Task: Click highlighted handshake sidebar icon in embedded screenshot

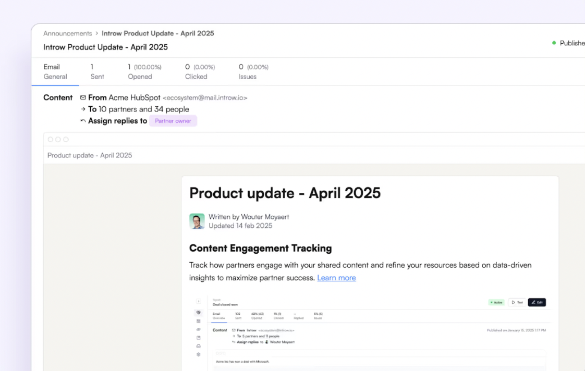Action: tap(199, 313)
